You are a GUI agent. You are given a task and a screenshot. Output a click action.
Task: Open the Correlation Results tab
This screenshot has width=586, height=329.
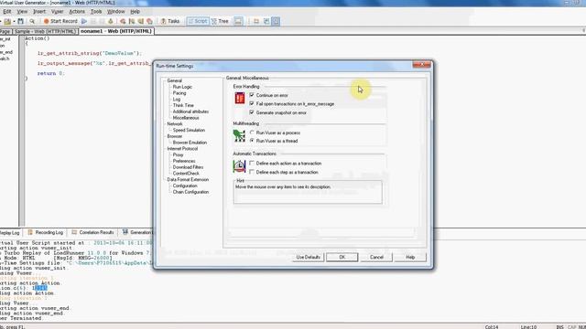tap(92, 232)
